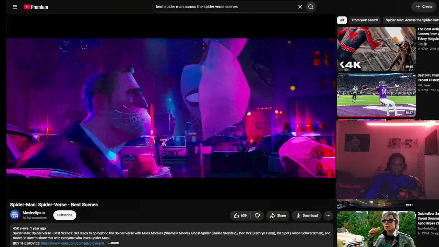Image resolution: width=439 pixels, height=247 pixels.
Task: Open the NFL Fever channel name
Action: point(424,85)
